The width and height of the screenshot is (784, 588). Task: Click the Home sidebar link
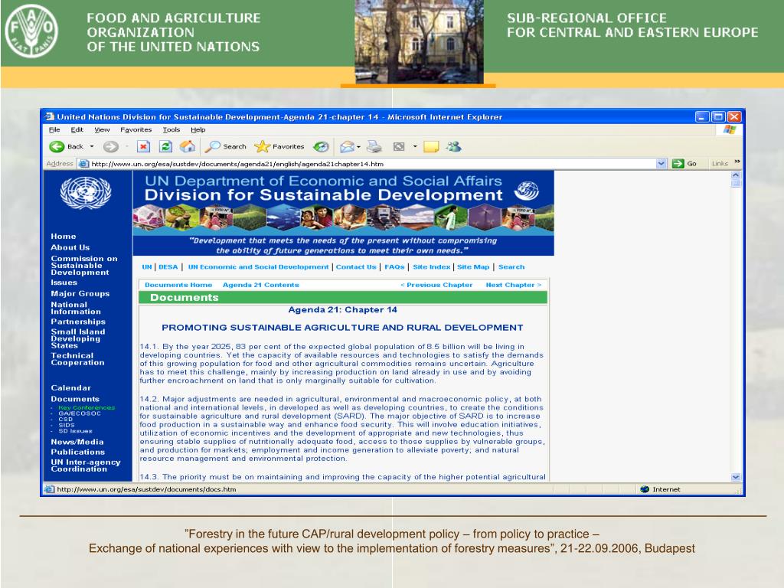click(x=64, y=237)
